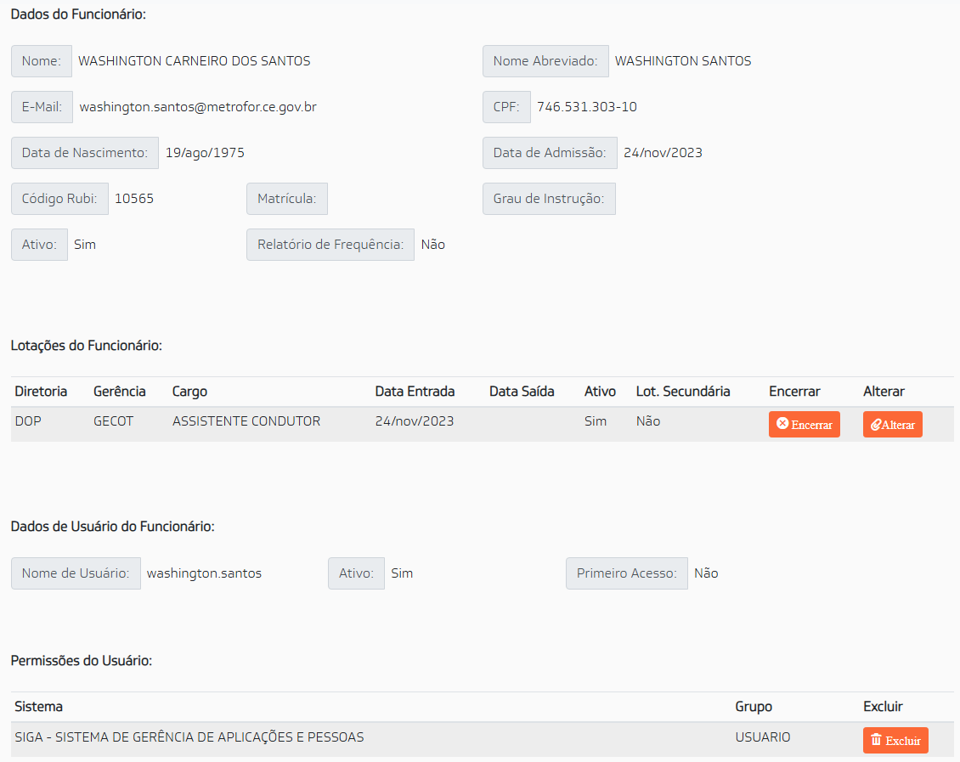The width and height of the screenshot is (960, 762).
Task: Click the USUARIO group cell
Action: (x=763, y=737)
